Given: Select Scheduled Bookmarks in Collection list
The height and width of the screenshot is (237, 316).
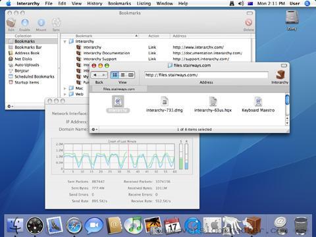Looking at the screenshot, I should [x=32, y=76].
